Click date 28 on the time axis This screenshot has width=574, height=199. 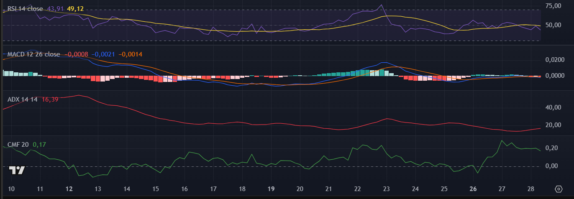point(531,189)
